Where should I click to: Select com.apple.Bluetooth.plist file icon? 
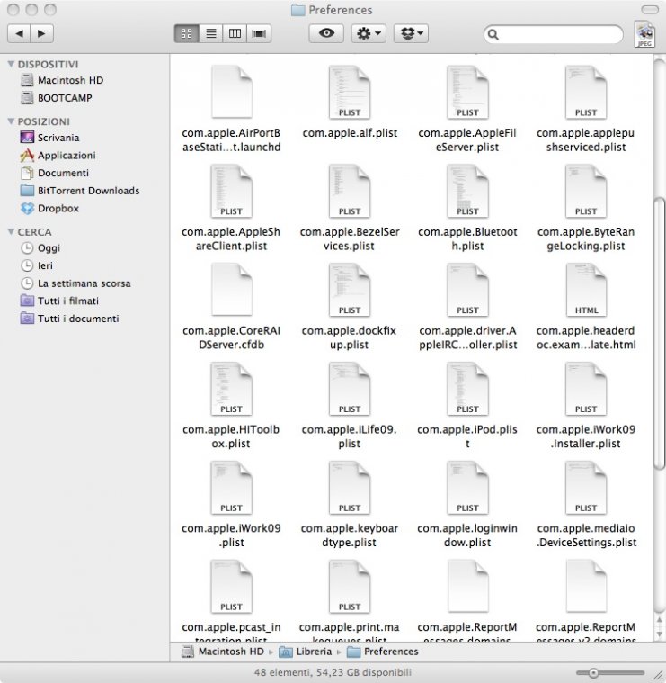(467, 191)
